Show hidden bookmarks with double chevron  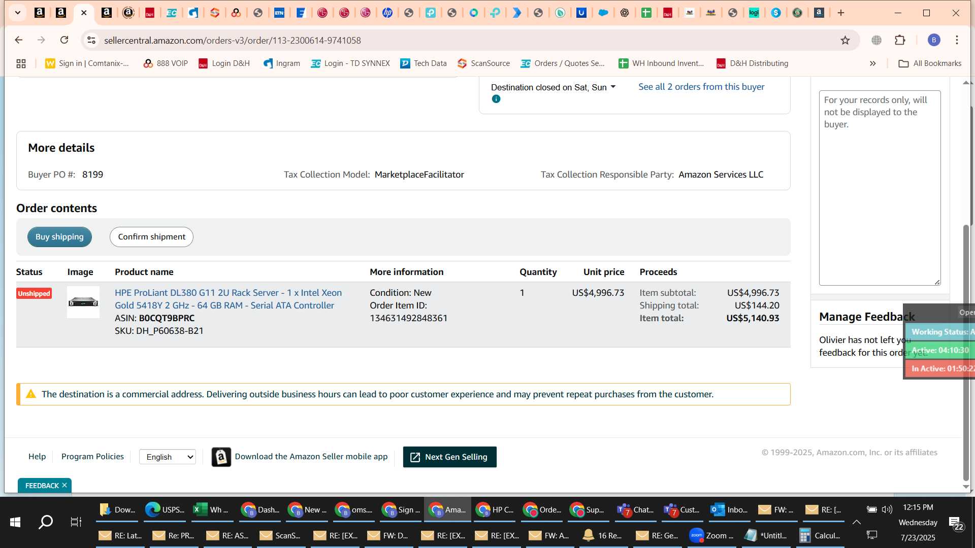[x=872, y=63]
